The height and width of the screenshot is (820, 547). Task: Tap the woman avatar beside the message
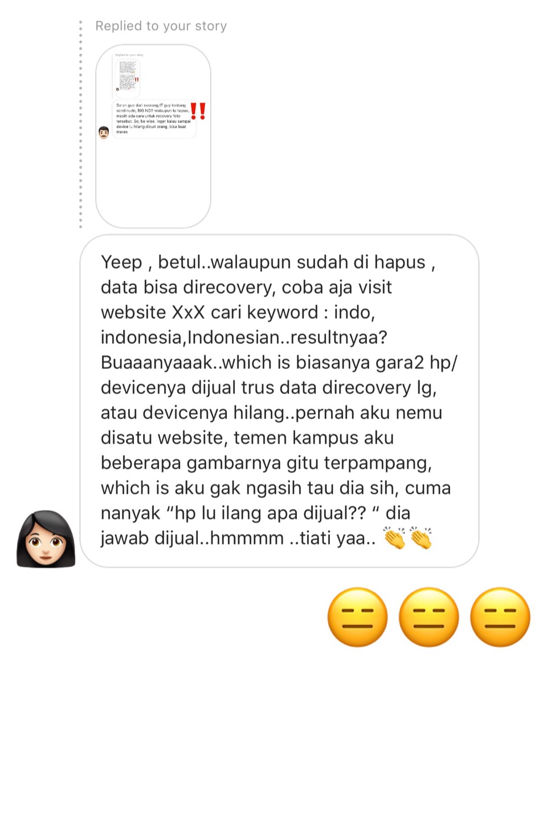46,539
